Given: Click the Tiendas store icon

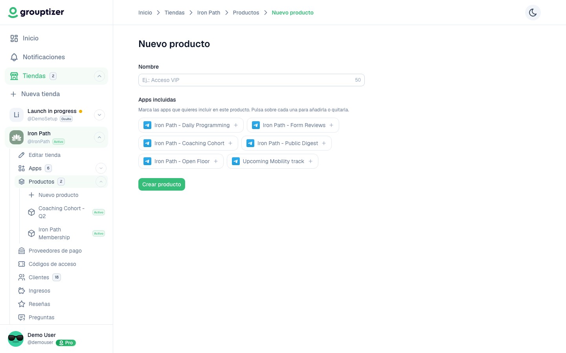Looking at the screenshot, I should (x=14, y=76).
